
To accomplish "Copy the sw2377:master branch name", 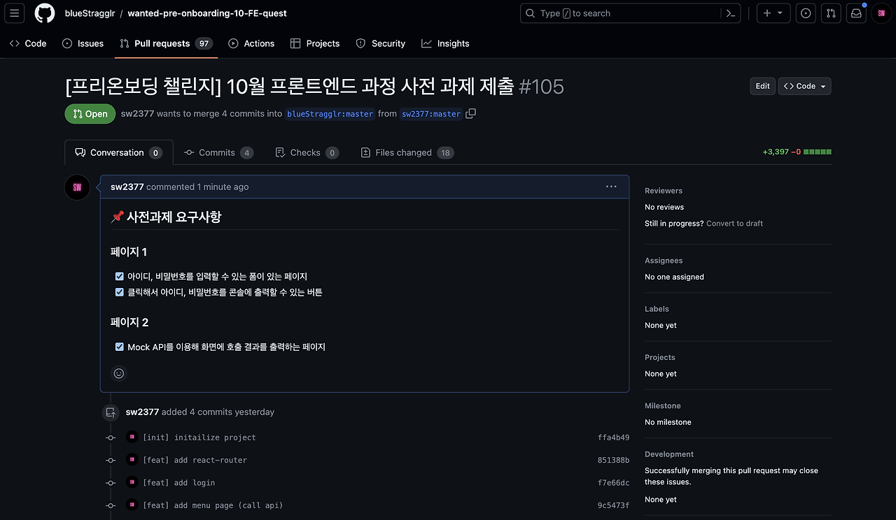I will (x=470, y=113).
